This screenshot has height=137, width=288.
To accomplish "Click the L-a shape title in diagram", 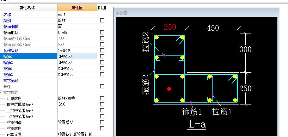I will click(x=197, y=124).
